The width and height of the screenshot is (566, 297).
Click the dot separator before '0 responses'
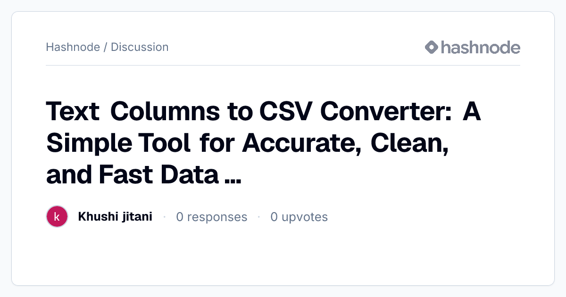tap(164, 217)
